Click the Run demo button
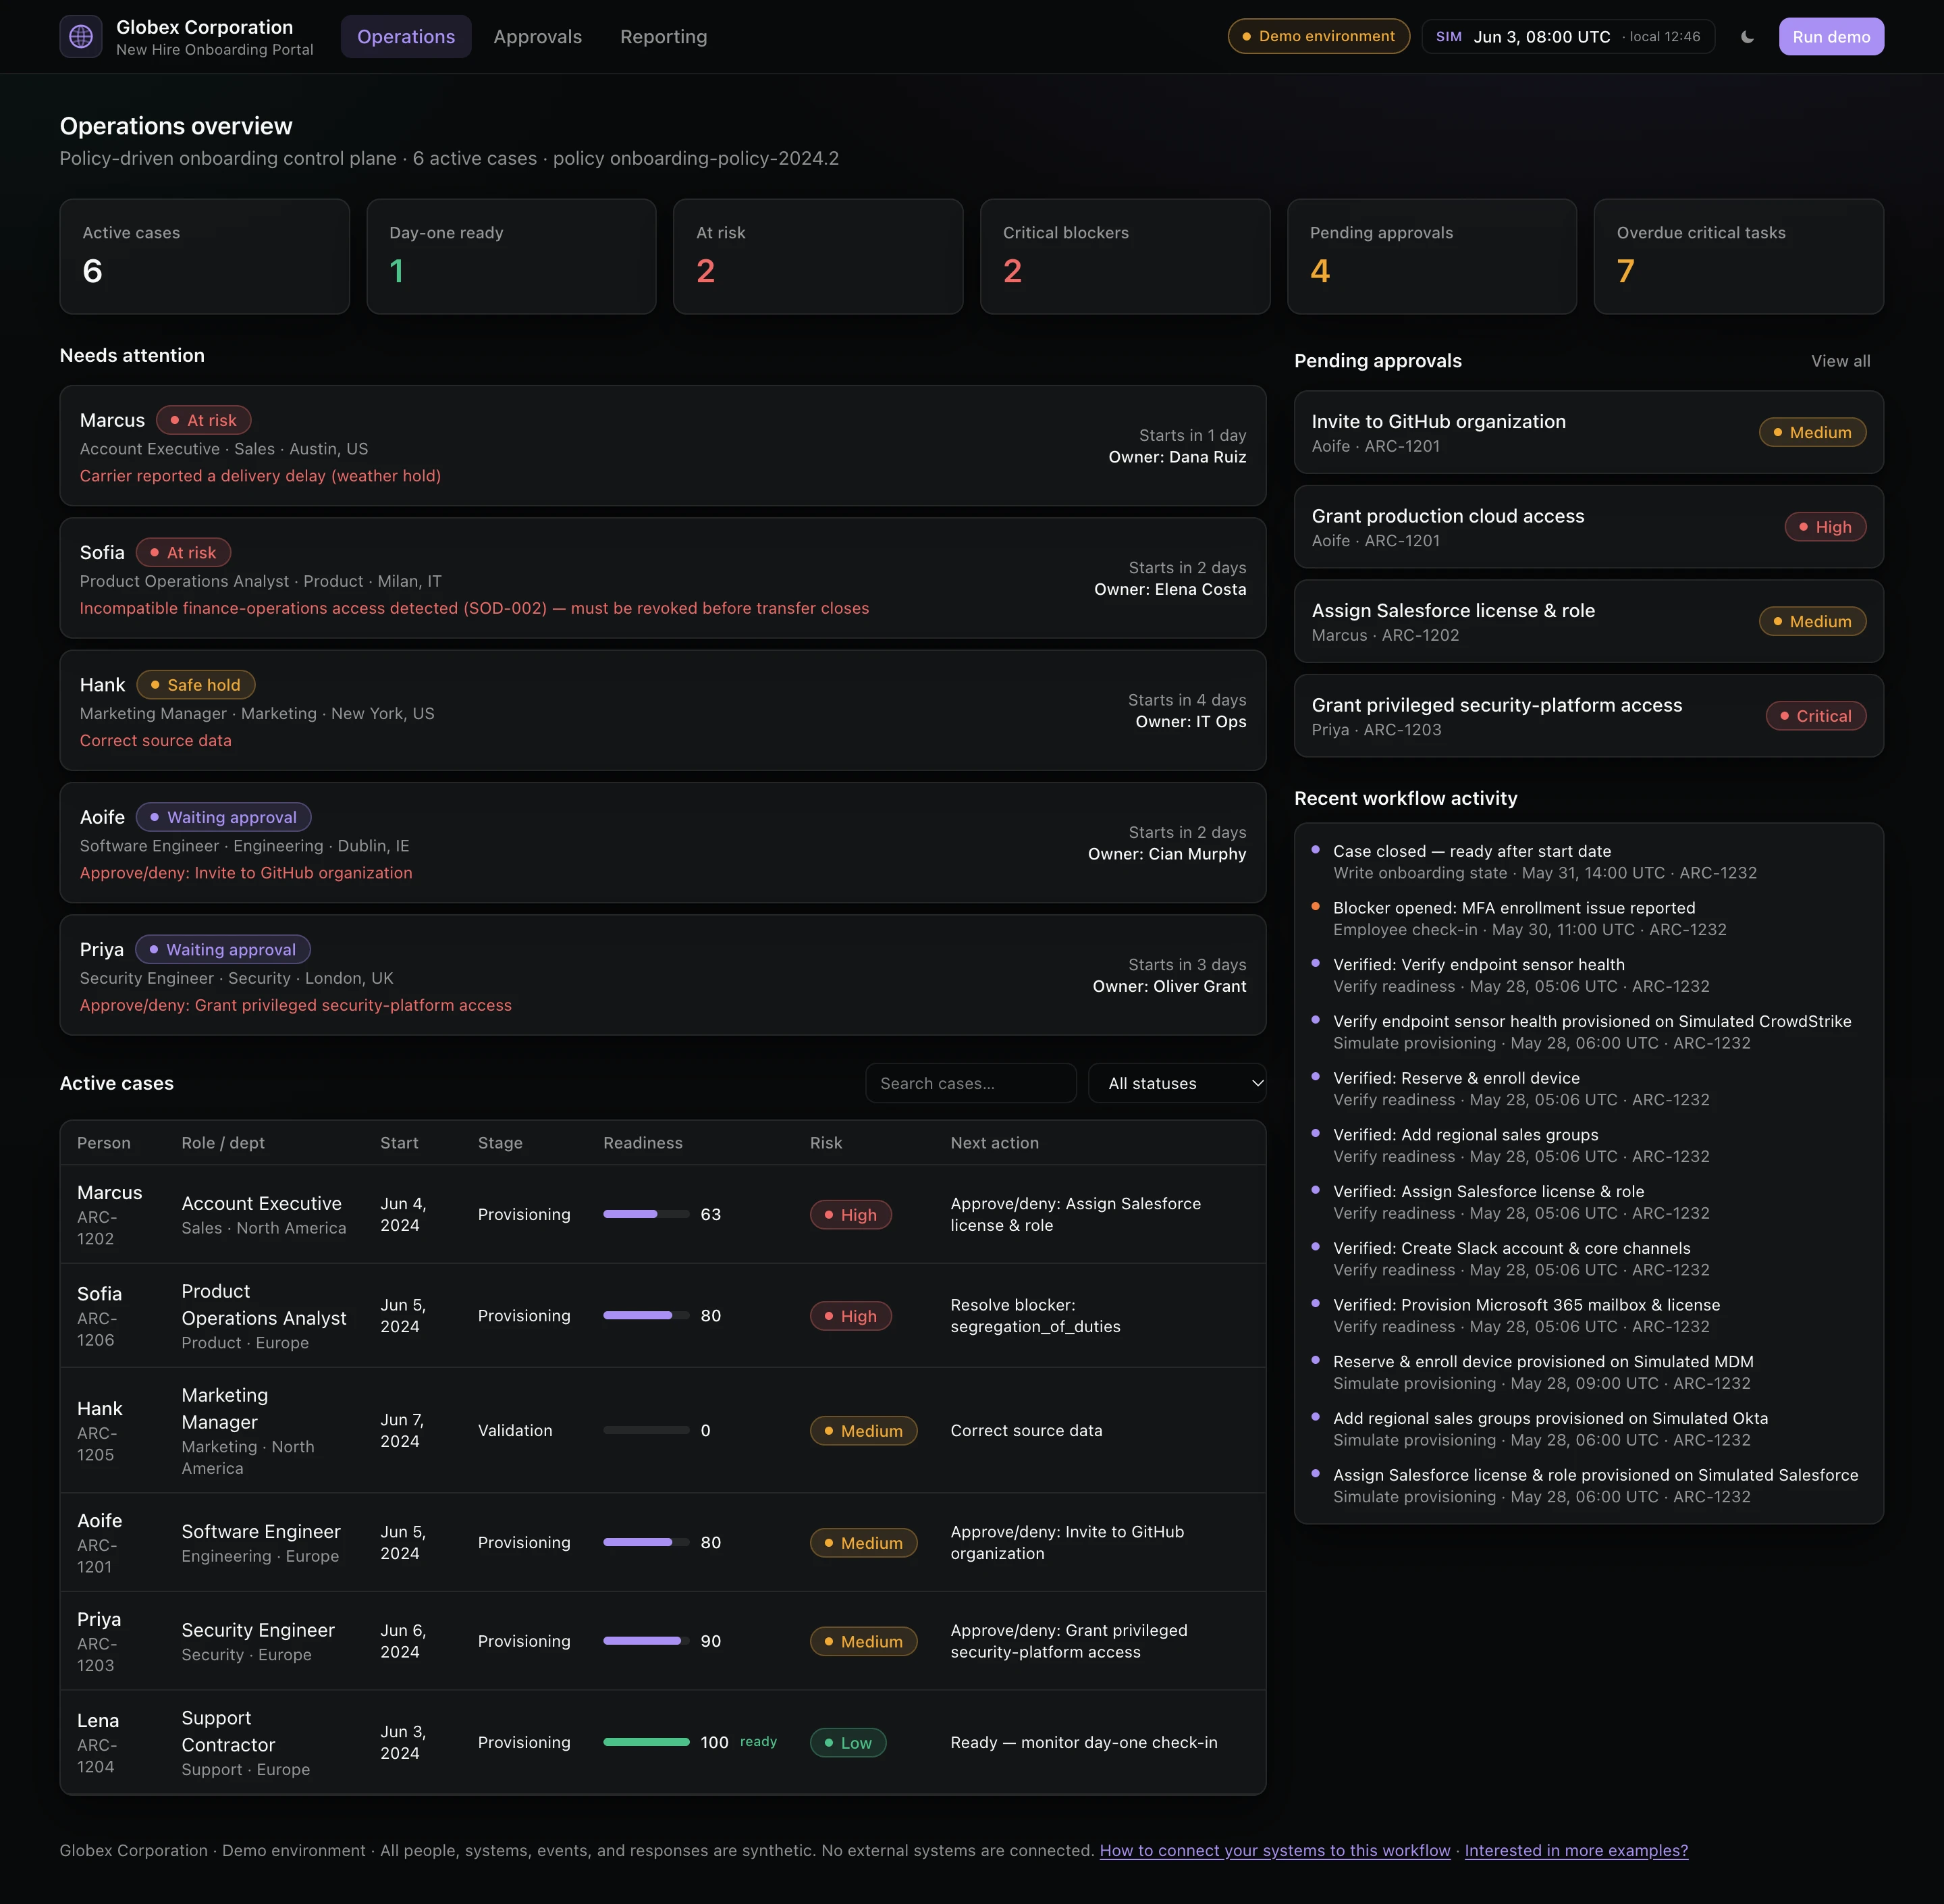Image resolution: width=1944 pixels, height=1904 pixels. coord(1831,37)
